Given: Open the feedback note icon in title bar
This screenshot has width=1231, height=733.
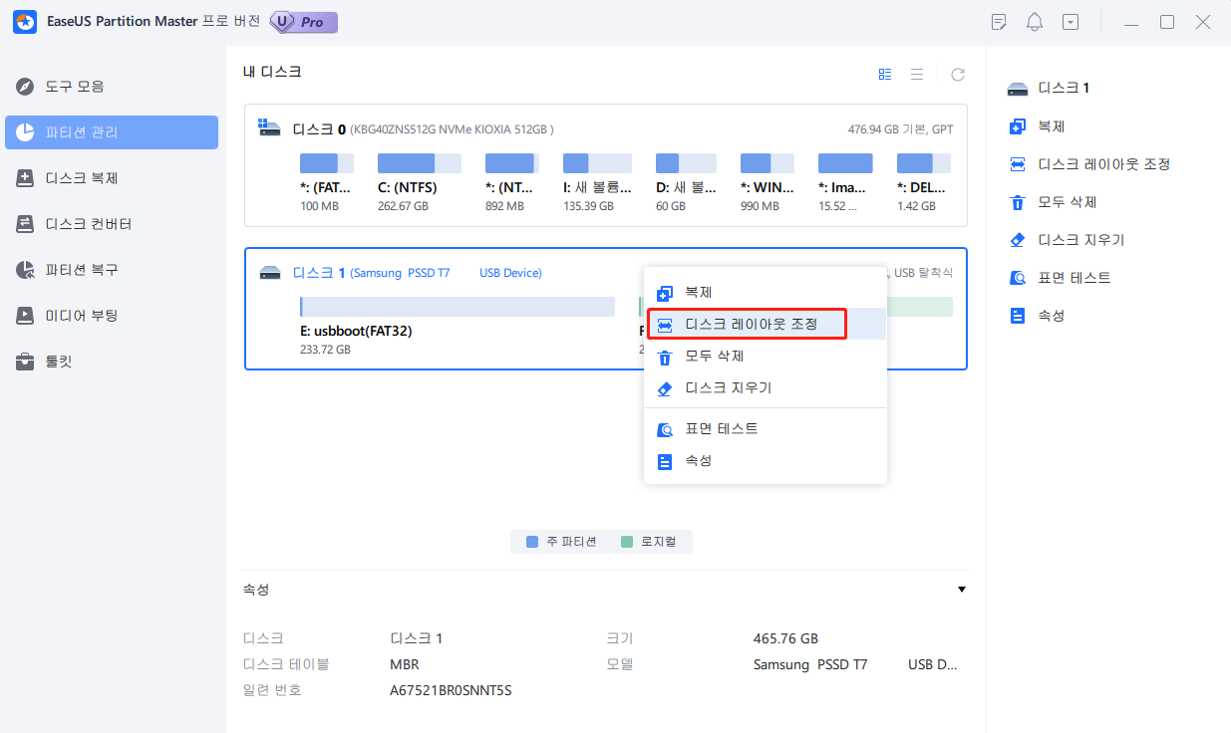Looking at the screenshot, I should point(1000,22).
